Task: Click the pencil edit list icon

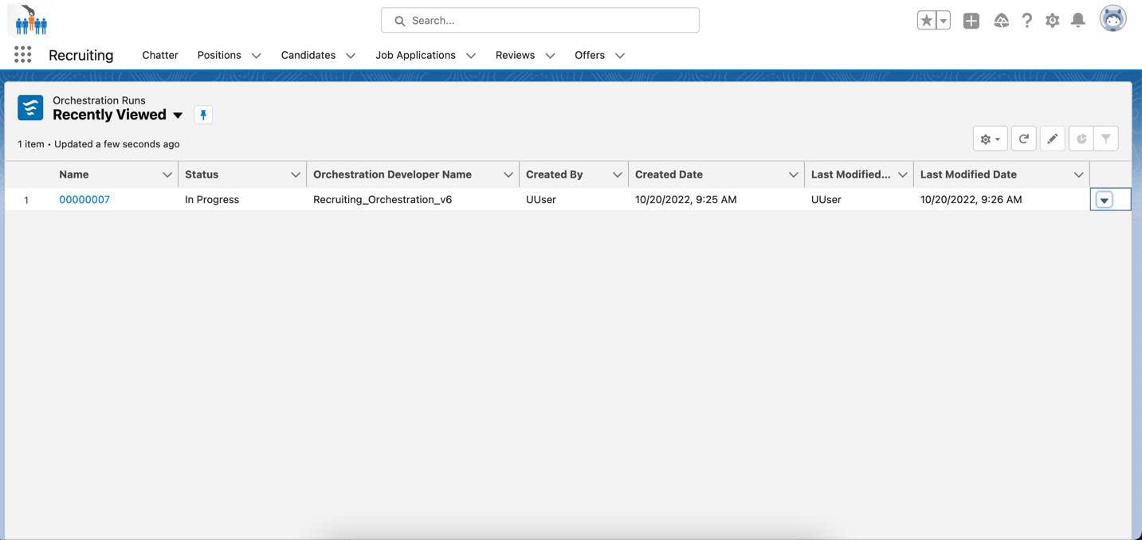Action: 1053,139
